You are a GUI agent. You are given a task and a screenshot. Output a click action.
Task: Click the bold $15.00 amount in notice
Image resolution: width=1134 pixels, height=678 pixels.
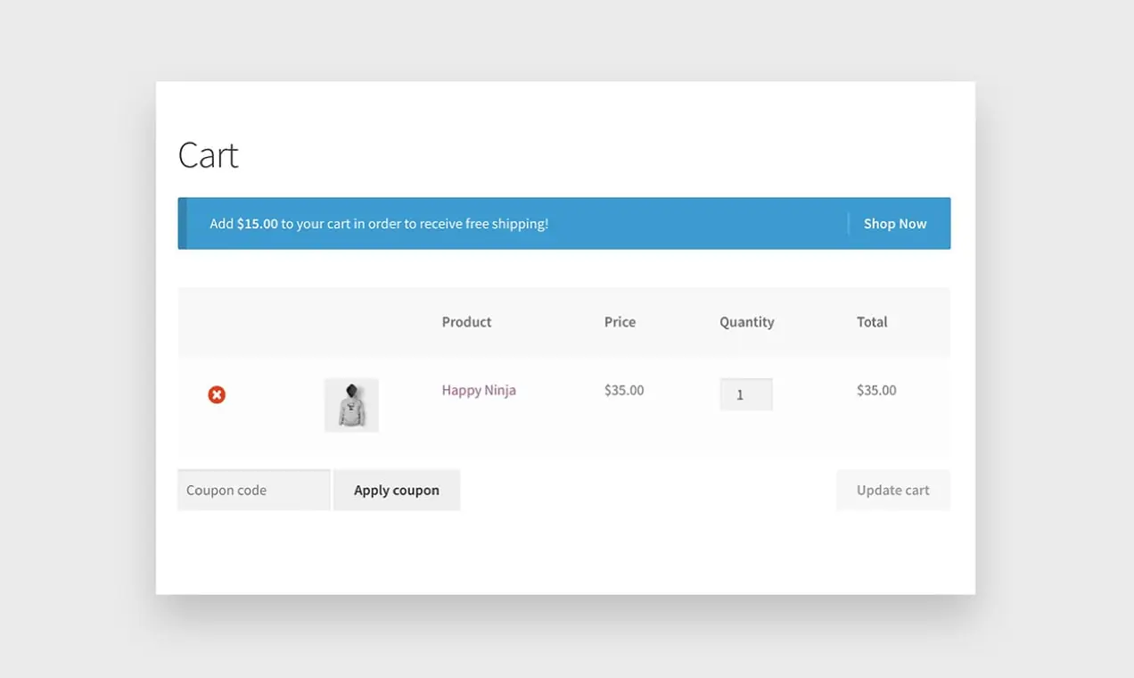[257, 224]
